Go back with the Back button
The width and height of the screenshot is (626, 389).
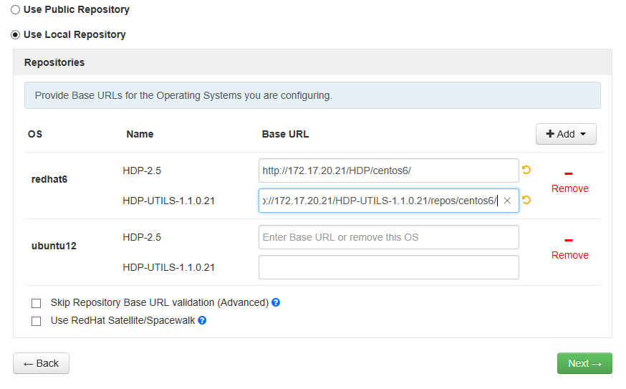(41, 363)
